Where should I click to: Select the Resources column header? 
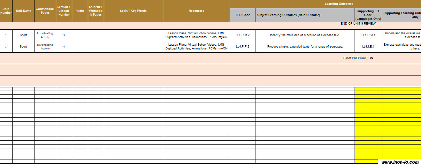pyautogui.click(x=196, y=11)
